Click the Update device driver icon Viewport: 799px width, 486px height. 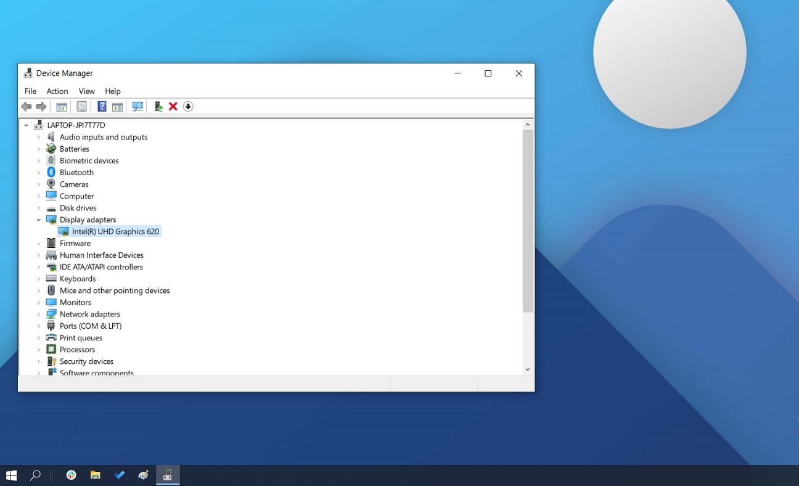coord(158,107)
